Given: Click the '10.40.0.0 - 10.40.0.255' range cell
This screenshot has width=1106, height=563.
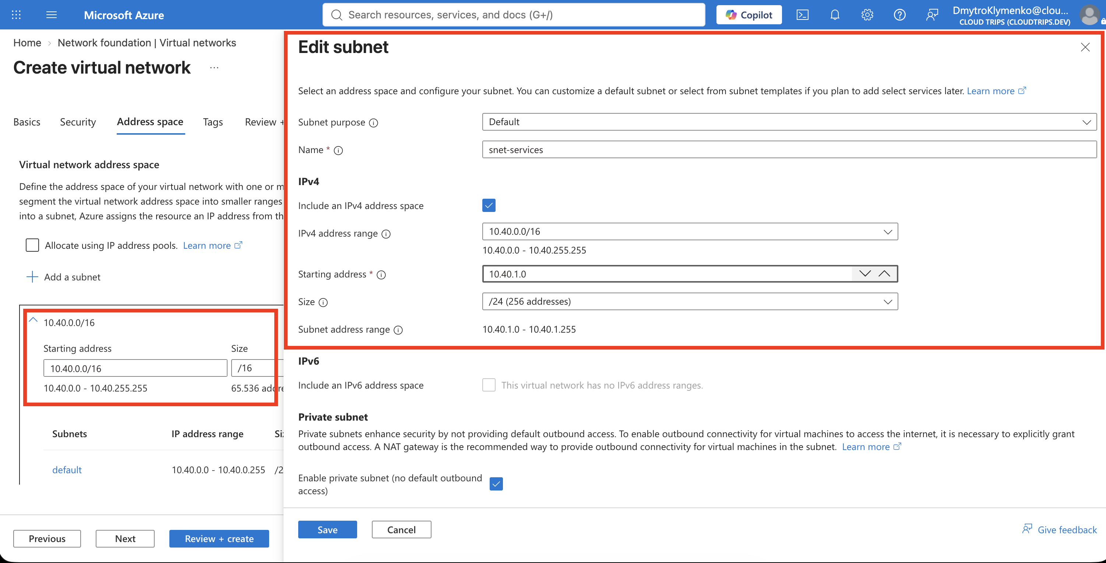Looking at the screenshot, I should point(218,470).
